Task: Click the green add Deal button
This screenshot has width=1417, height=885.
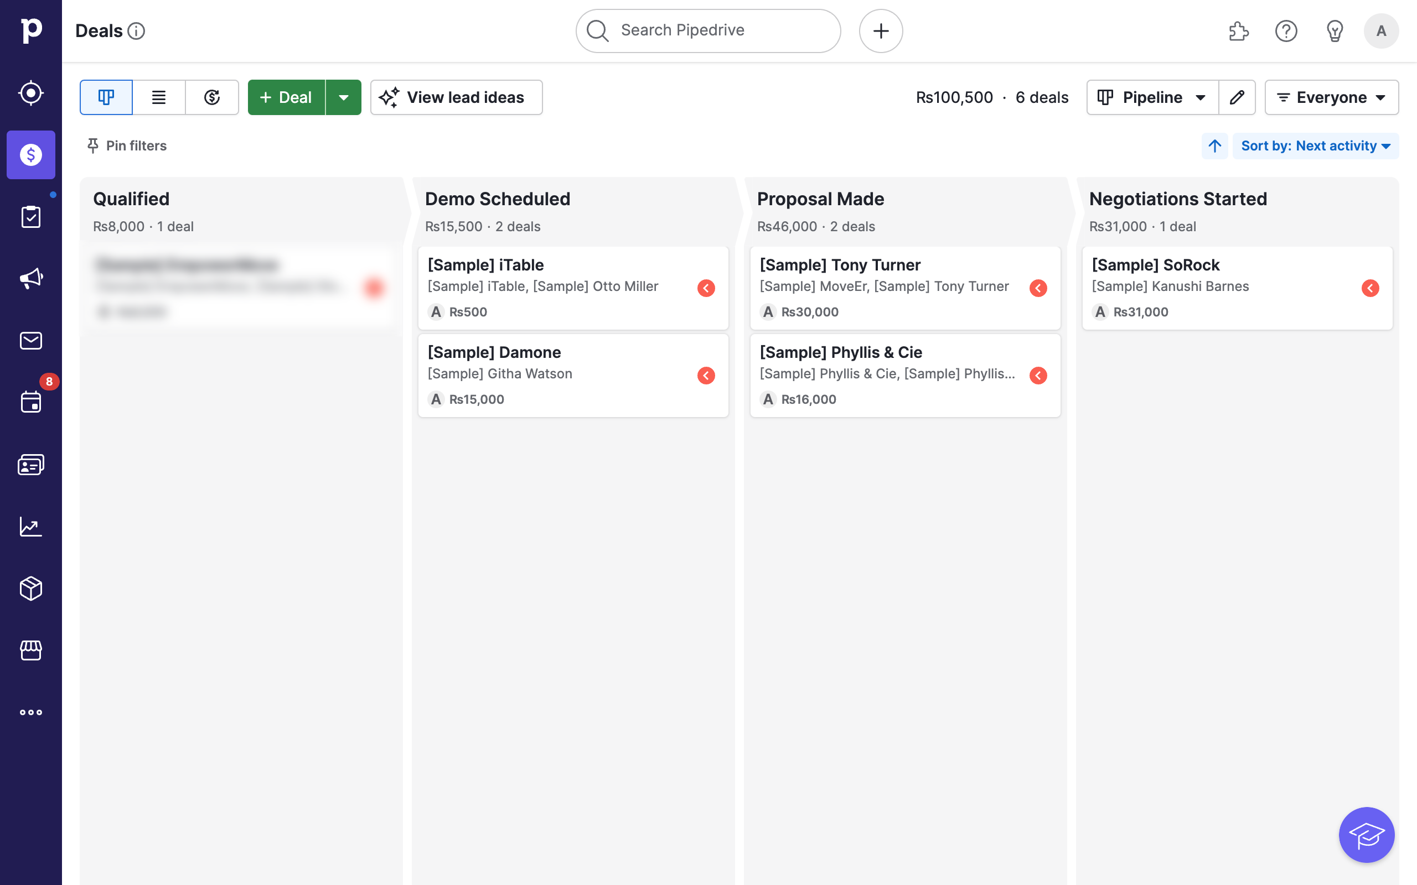Action: [286, 97]
